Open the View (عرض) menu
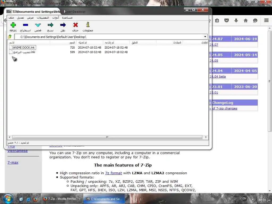This screenshot has width=272, height=204. [30, 18]
